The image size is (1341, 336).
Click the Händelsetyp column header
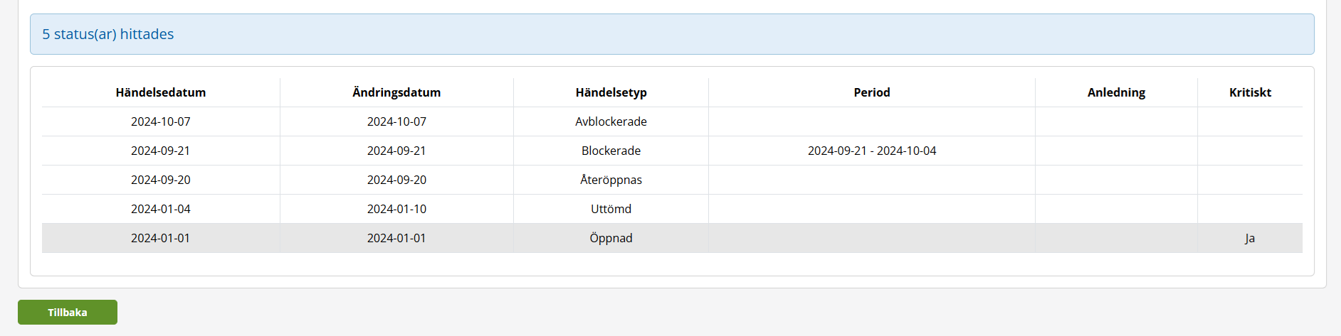611,92
